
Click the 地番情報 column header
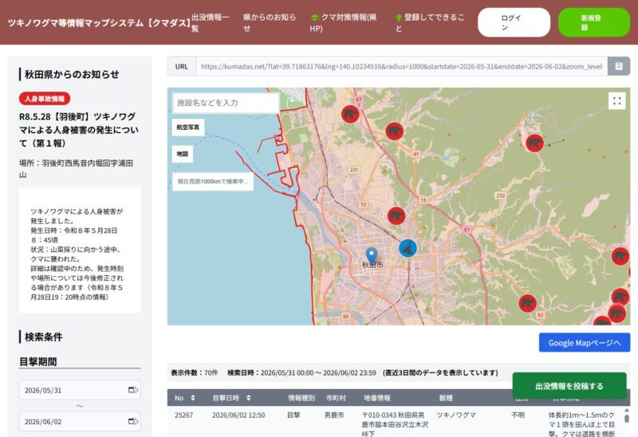(377, 398)
